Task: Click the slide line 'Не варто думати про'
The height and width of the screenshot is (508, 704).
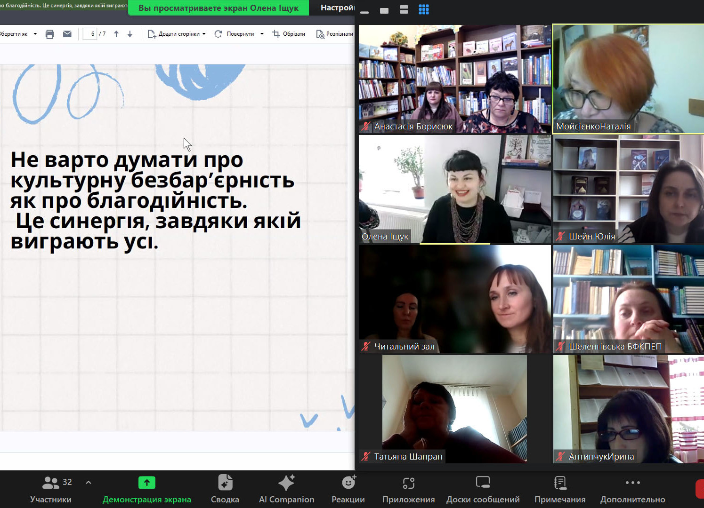Action: click(x=127, y=160)
